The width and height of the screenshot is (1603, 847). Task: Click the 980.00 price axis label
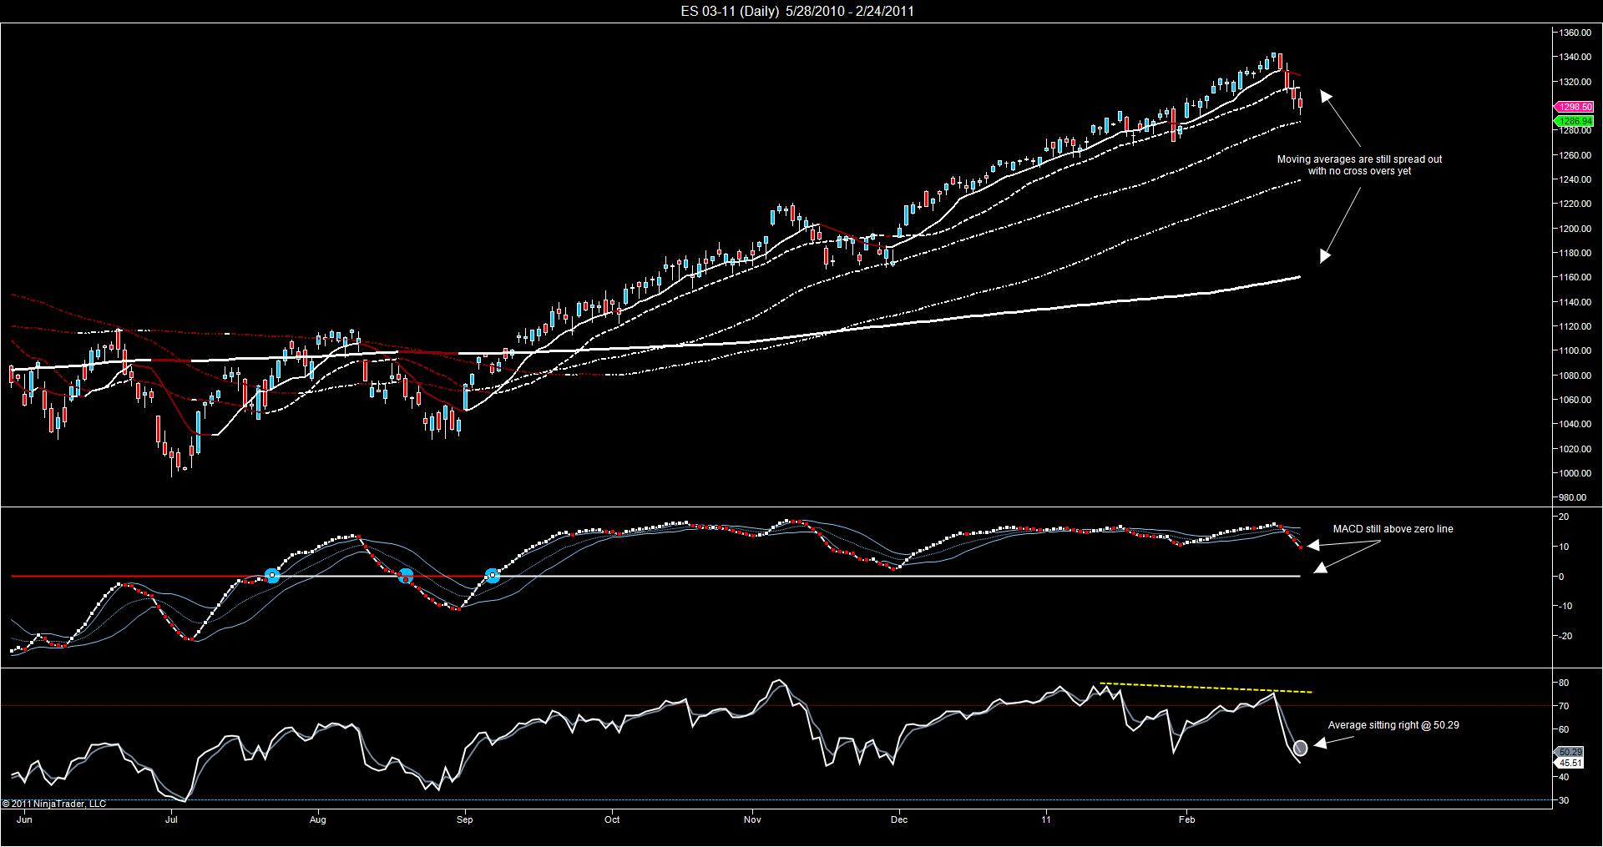tap(1573, 497)
